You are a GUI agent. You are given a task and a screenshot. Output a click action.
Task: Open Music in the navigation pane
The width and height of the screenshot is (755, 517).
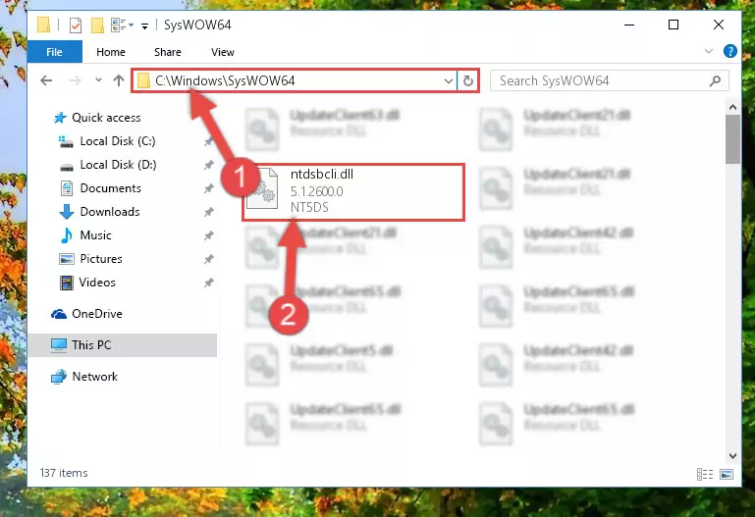tap(85, 235)
